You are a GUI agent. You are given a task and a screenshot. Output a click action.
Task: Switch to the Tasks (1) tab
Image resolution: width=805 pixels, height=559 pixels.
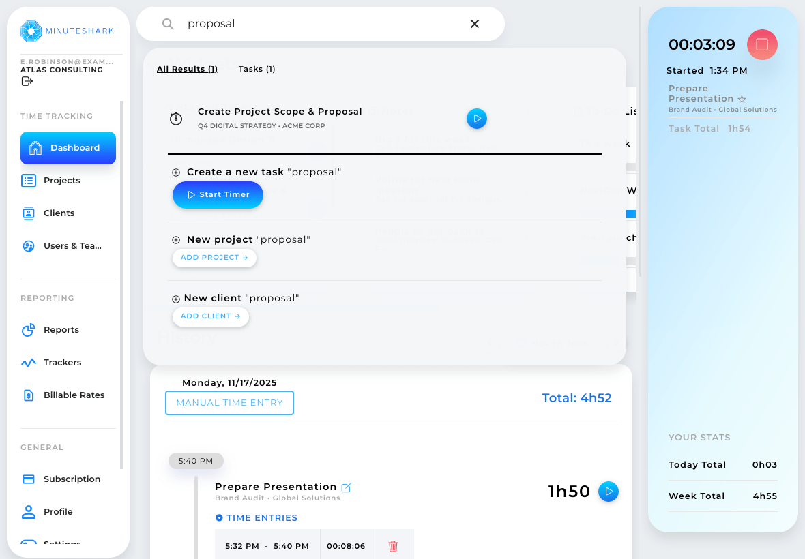(257, 69)
